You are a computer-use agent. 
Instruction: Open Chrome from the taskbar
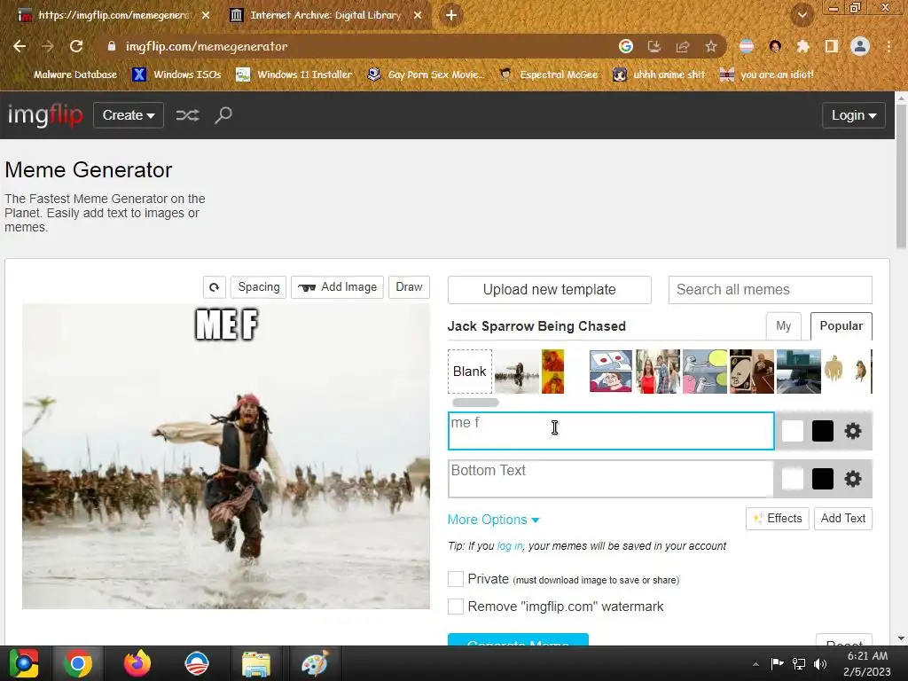[78, 663]
